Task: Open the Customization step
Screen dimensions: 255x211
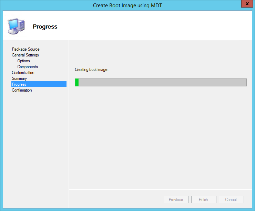Action: [23, 73]
